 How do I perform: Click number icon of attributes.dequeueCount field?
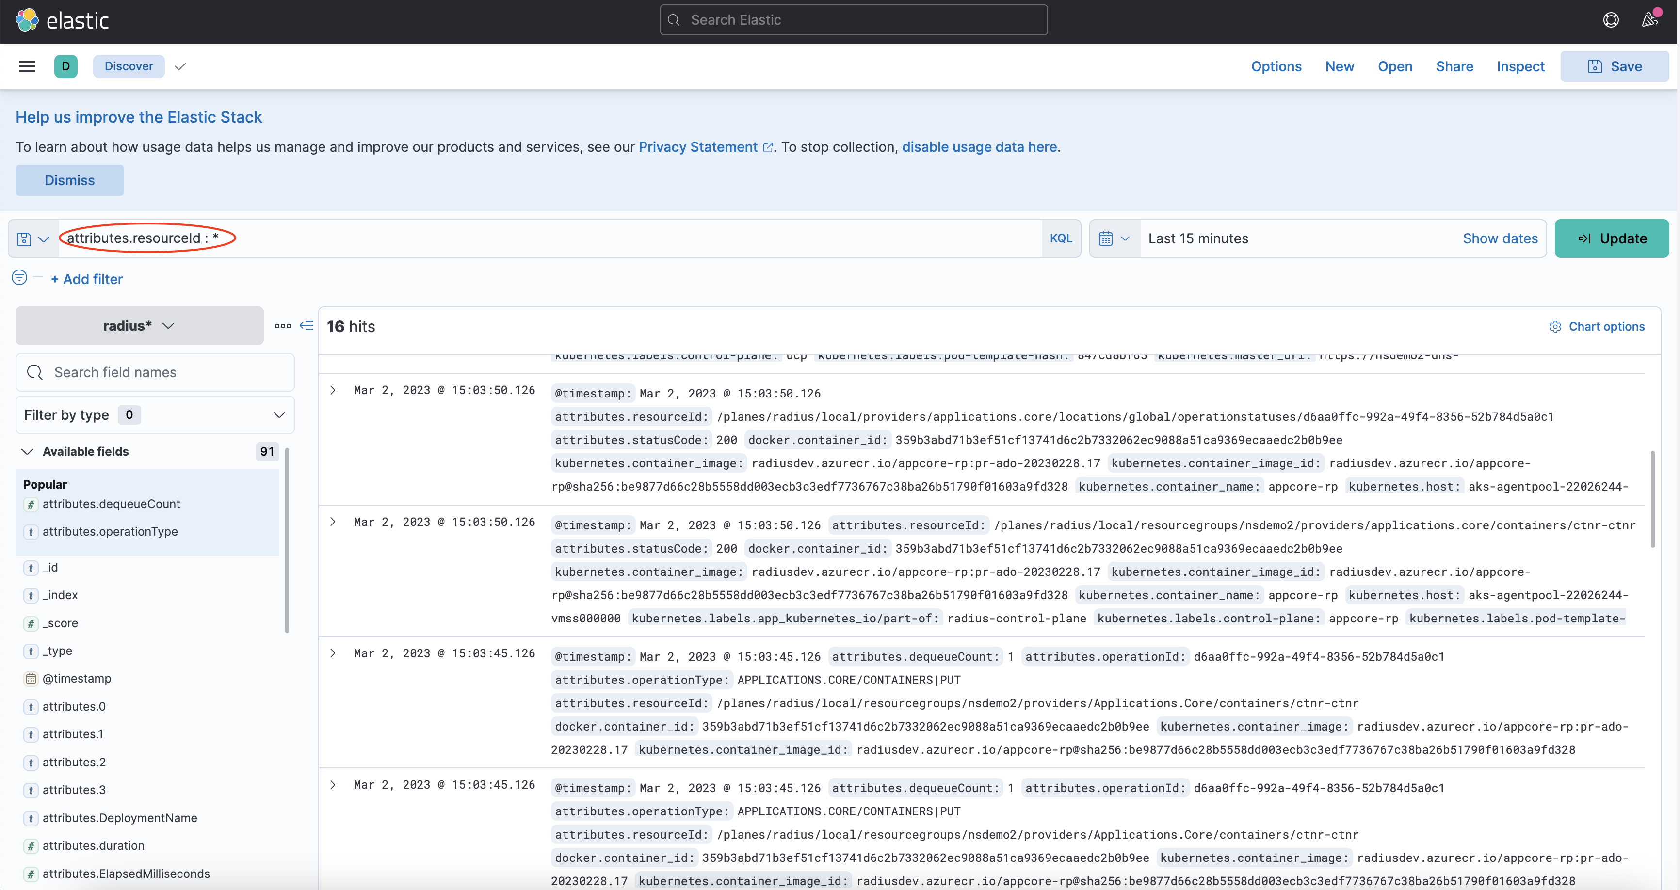click(31, 505)
